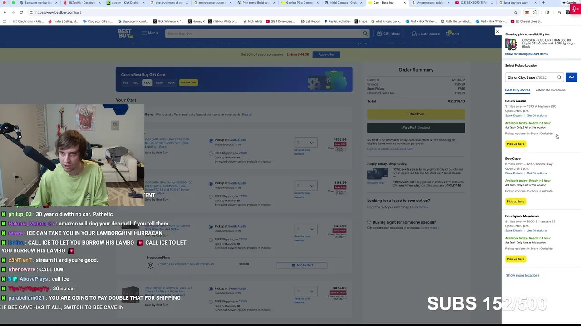Open the Crop your GIFs bookmark

(97, 21)
